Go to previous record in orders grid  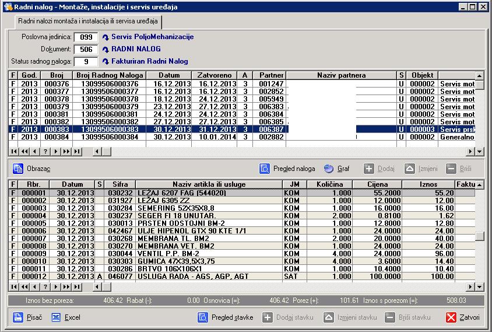[x=34, y=152]
